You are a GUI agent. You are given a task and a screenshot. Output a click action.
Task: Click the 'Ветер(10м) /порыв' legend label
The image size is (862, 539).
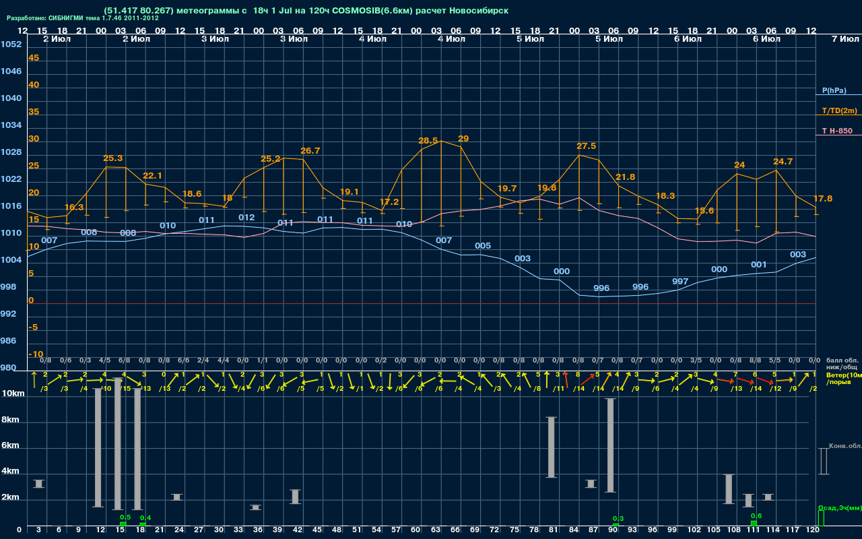coord(844,378)
